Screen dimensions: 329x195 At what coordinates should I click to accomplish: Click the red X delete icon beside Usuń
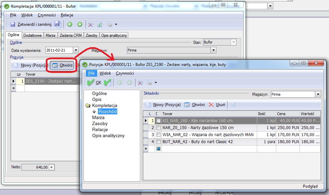211,105
